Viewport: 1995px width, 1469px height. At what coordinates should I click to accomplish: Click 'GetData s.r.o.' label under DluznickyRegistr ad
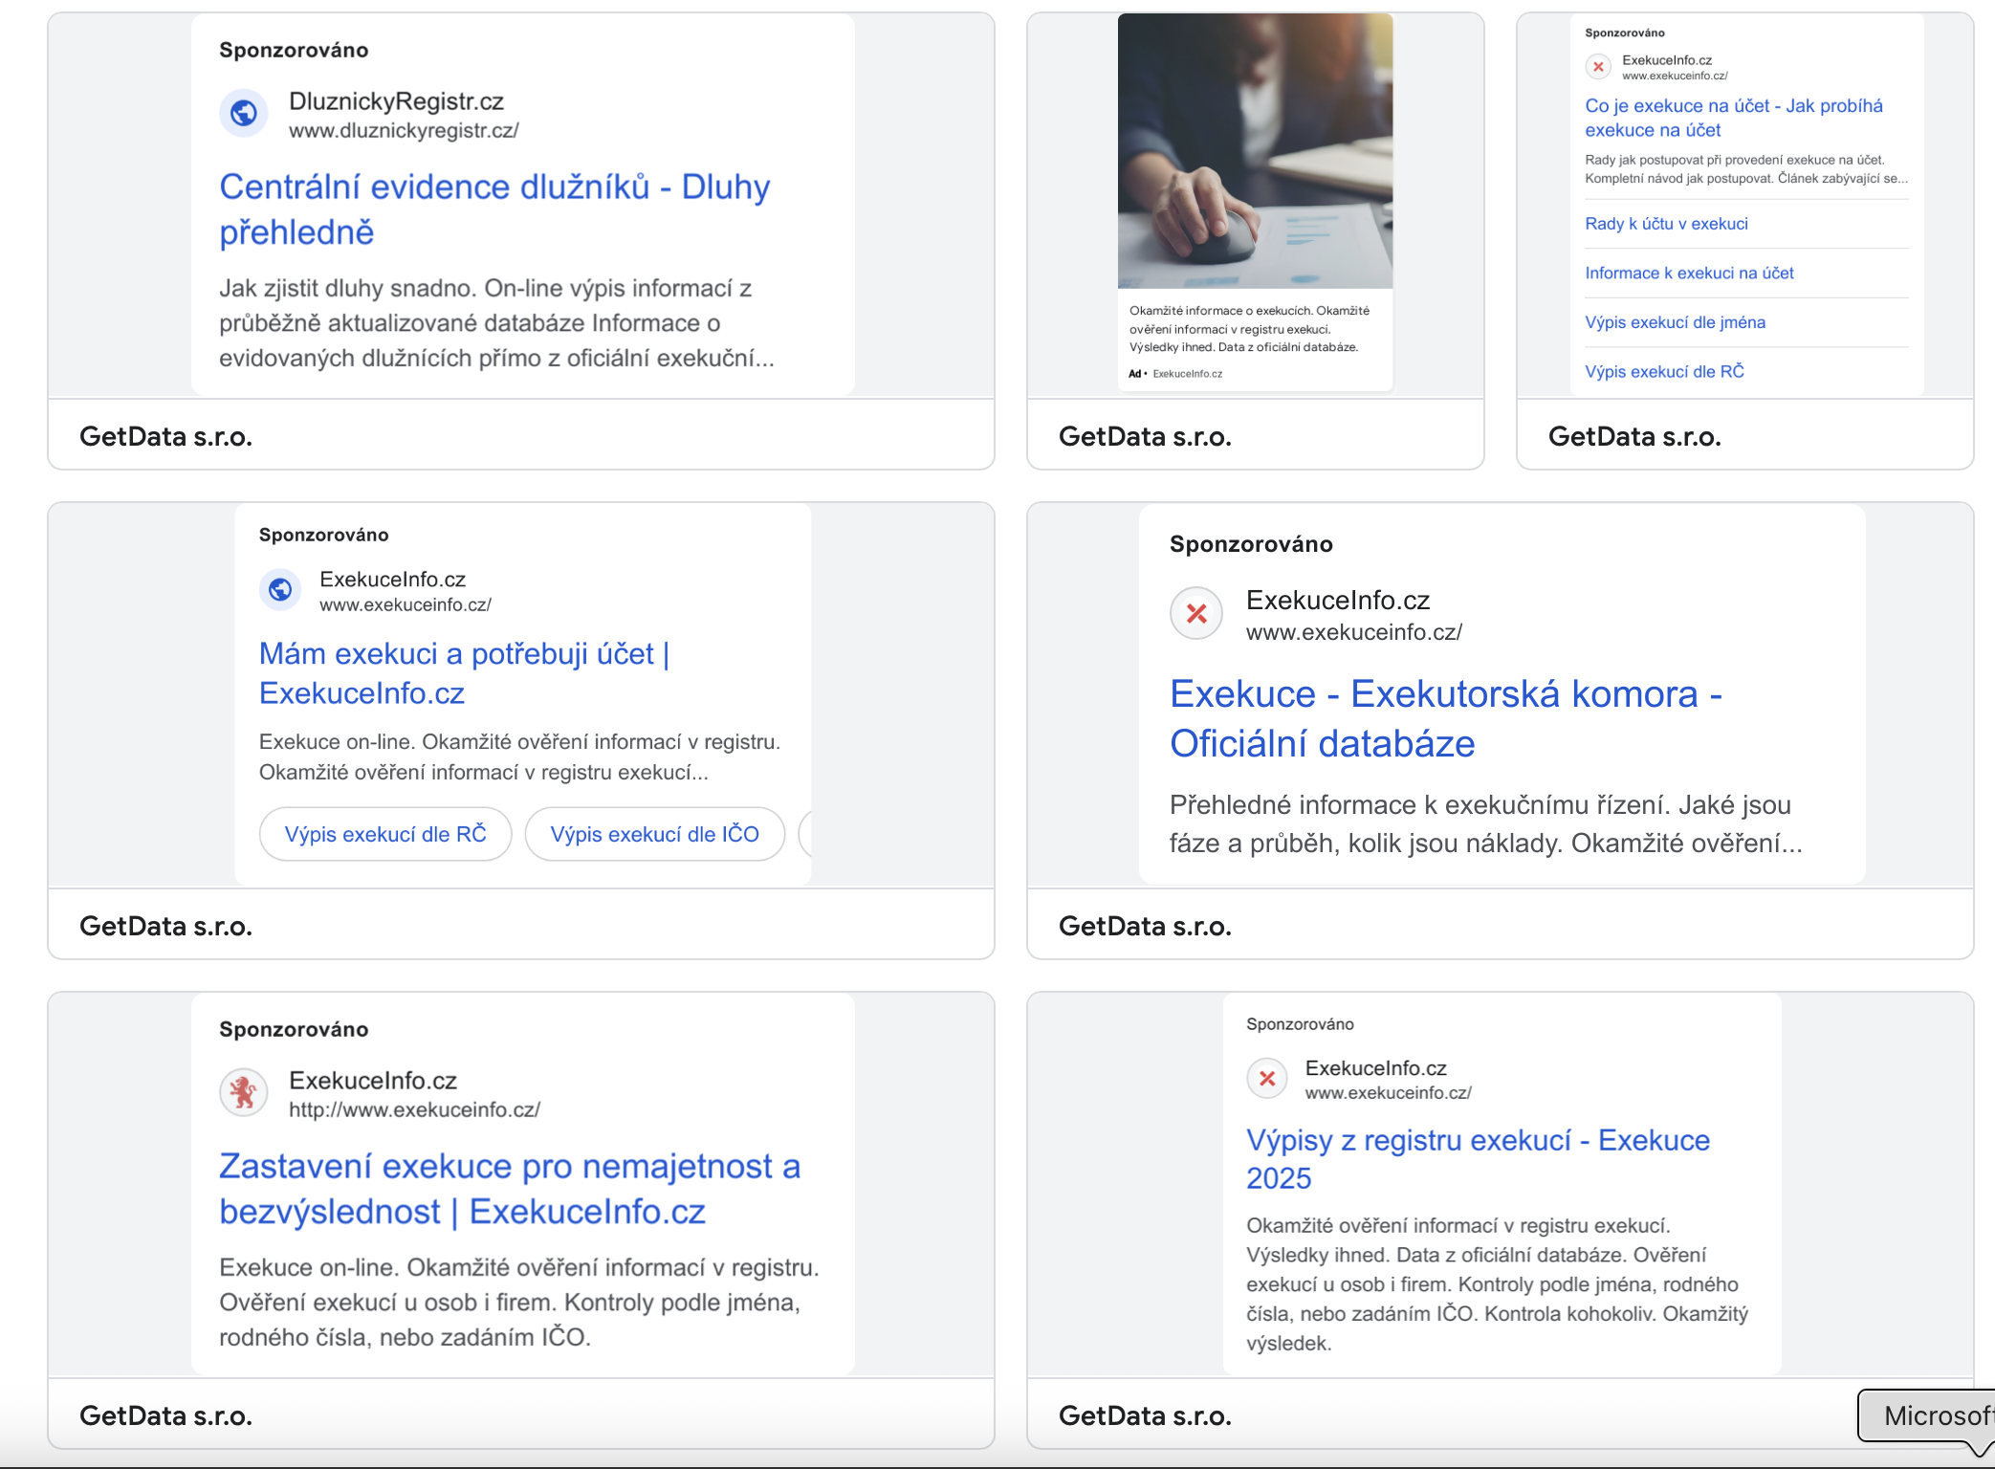coord(165,436)
